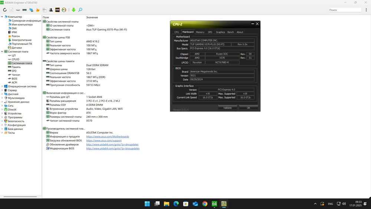Expand the Дисплей tree node
This screenshot has height=209, width=371.
tap(2, 94)
